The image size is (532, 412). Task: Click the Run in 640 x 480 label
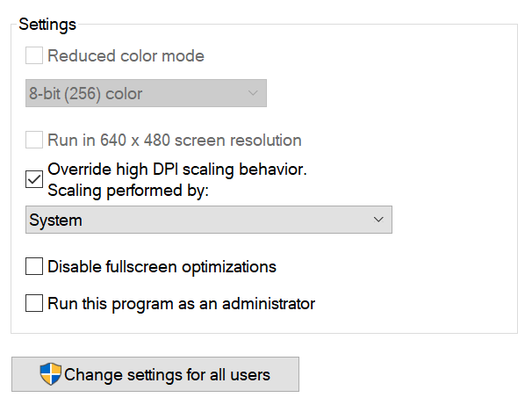175,140
